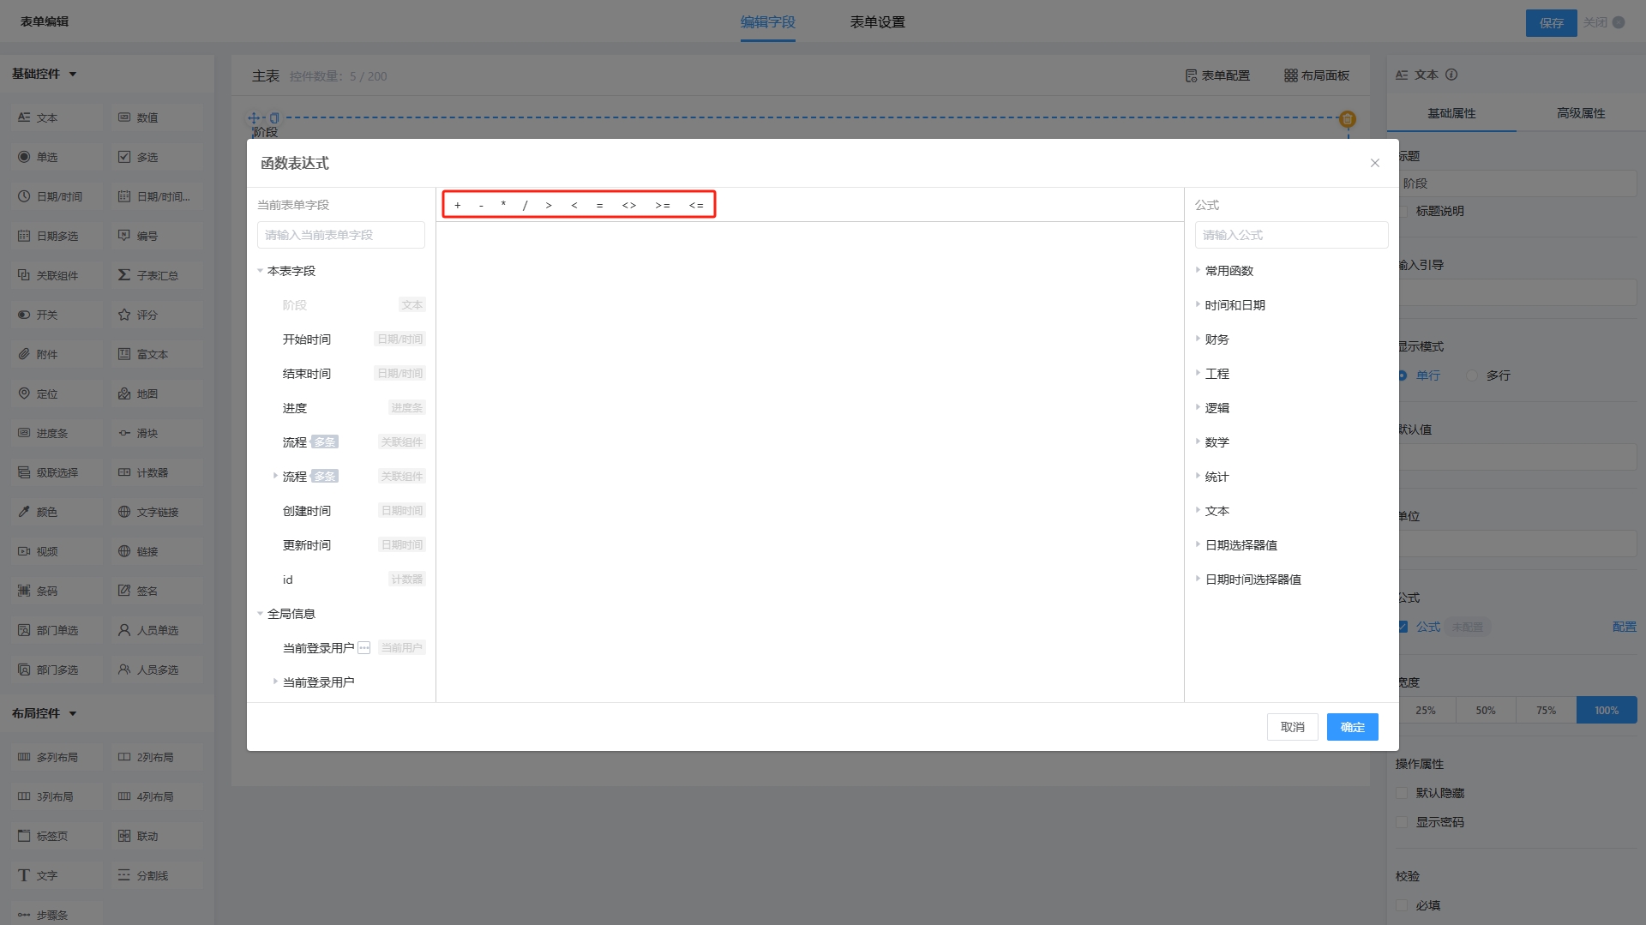
Task: Set width to 75%
Action: (1546, 710)
